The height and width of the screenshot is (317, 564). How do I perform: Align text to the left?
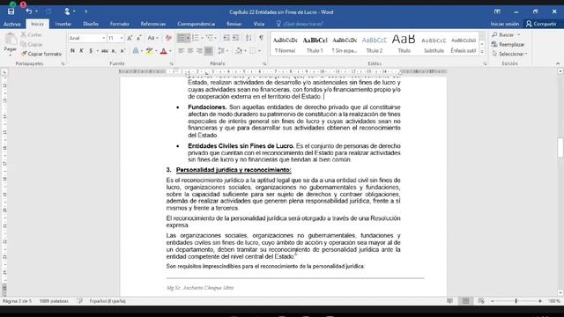tap(181, 51)
